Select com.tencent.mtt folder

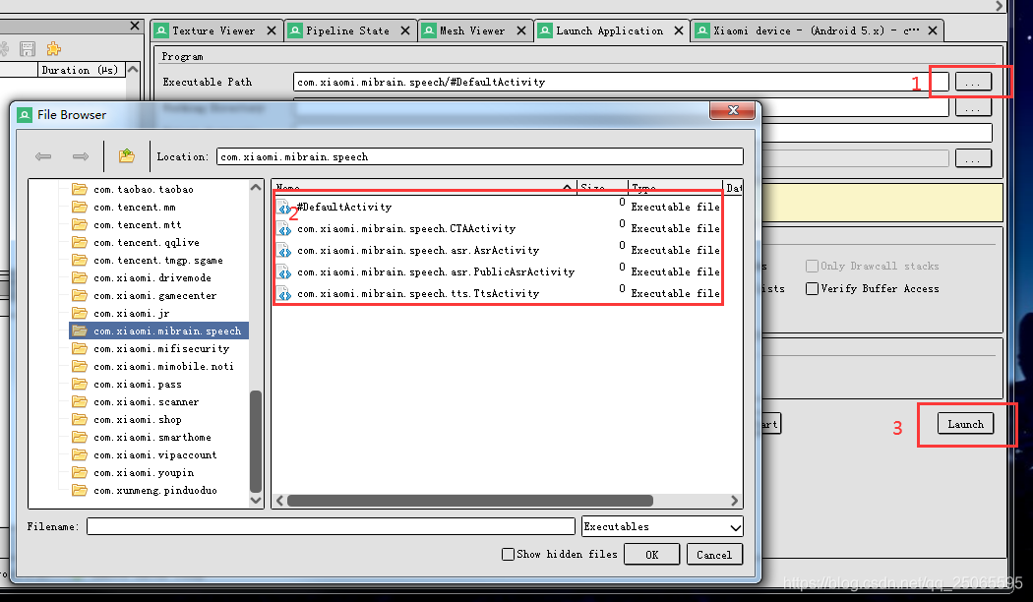(137, 225)
